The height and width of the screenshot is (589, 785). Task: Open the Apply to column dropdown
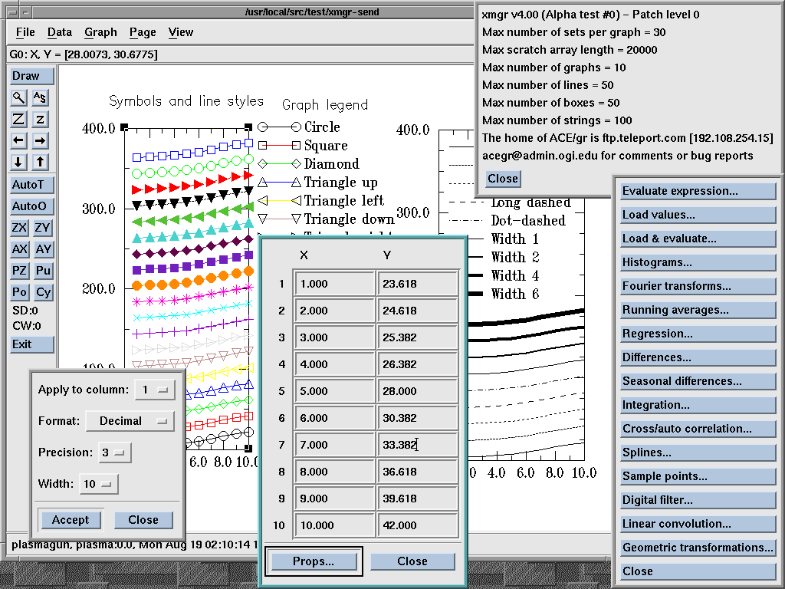154,390
